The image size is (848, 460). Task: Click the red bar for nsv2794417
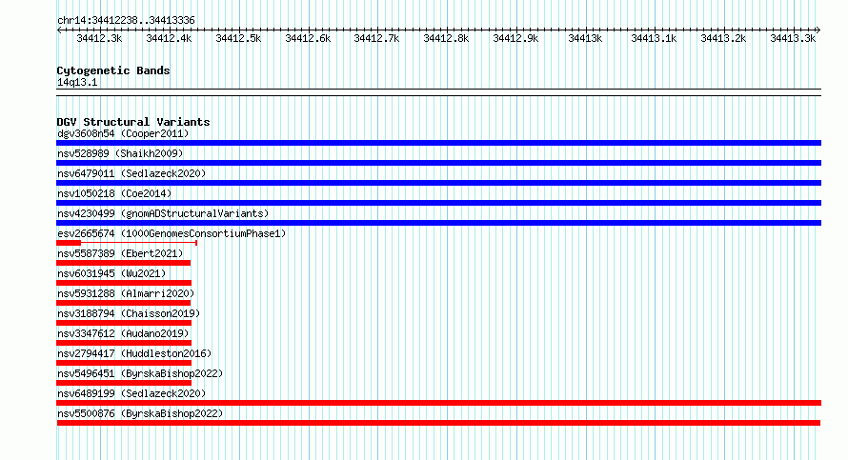coord(124,363)
